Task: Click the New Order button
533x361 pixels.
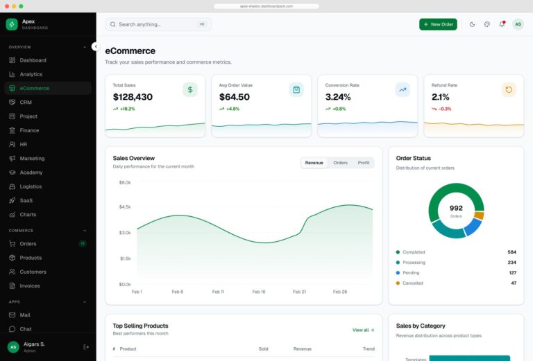Action: point(438,24)
